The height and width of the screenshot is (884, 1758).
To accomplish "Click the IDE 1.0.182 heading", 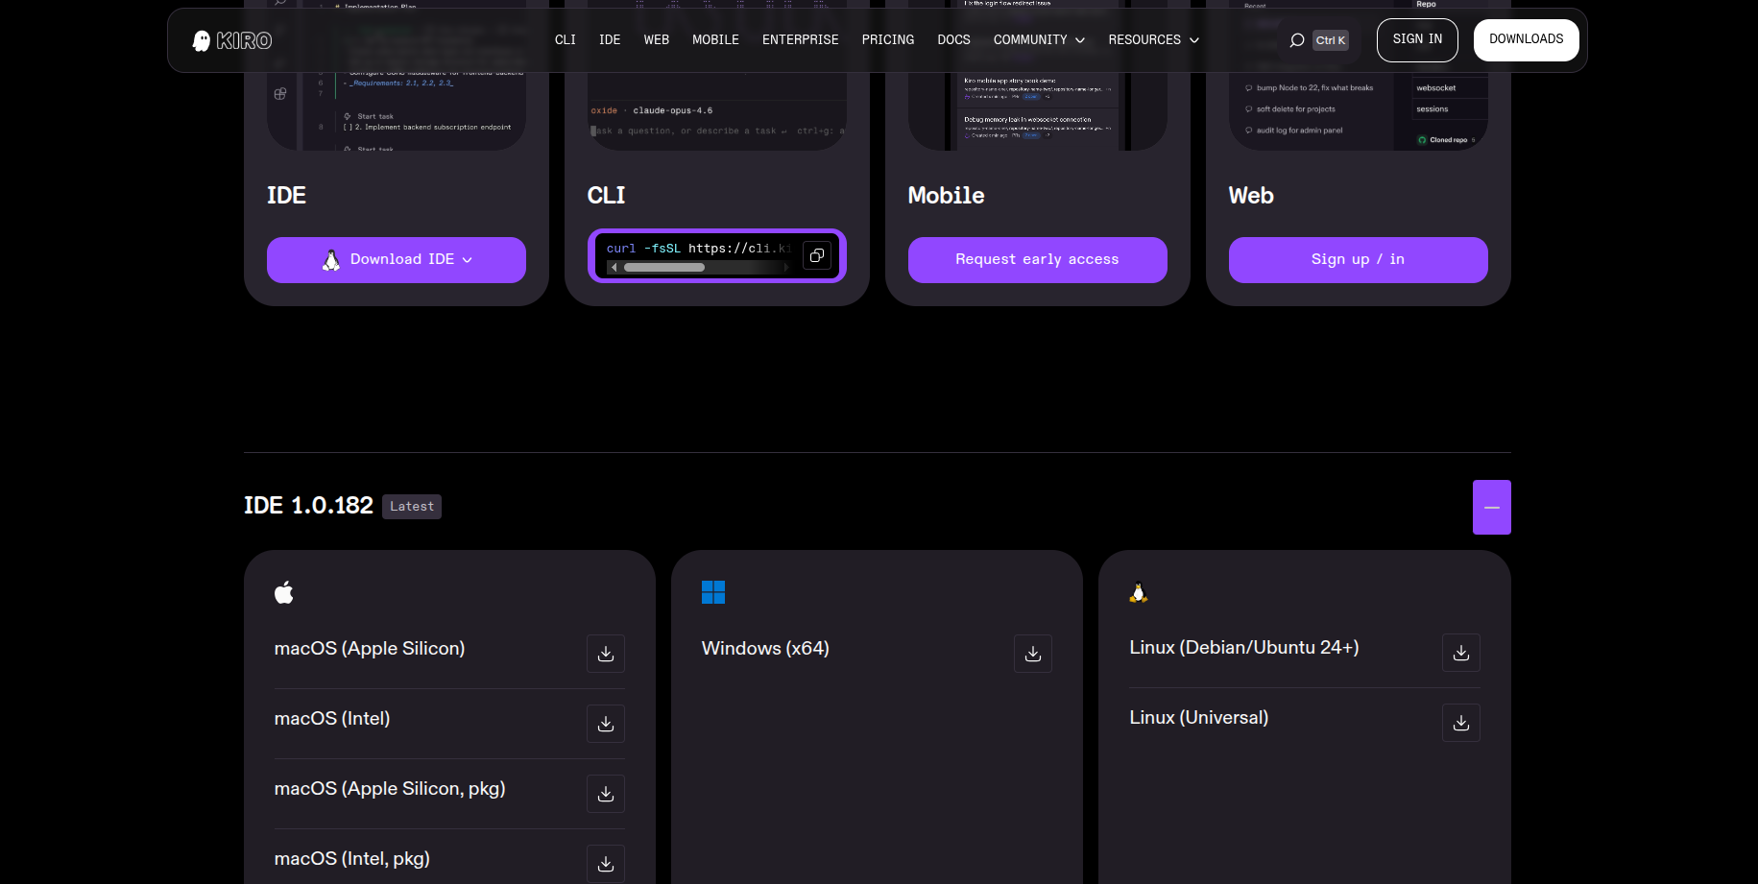I will [x=308, y=506].
